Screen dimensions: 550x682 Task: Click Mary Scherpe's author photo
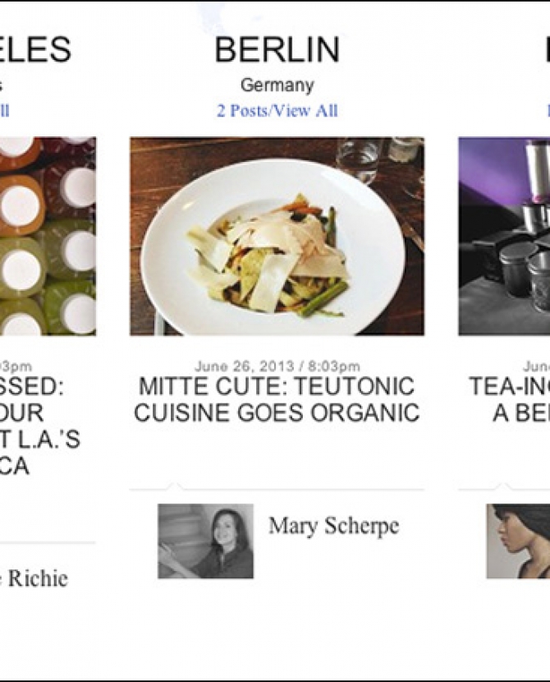205,541
